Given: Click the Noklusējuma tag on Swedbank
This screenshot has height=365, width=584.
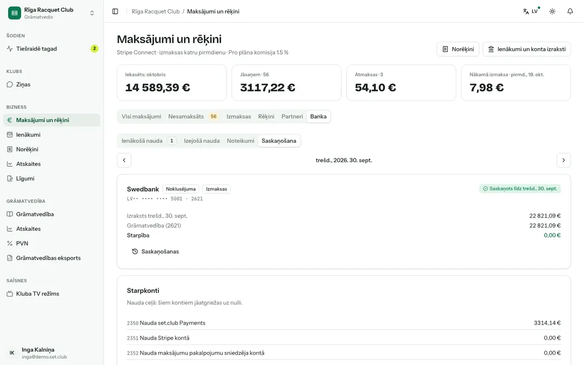Looking at the screenshot, I should pyautogui.click(x=181, y=189).
